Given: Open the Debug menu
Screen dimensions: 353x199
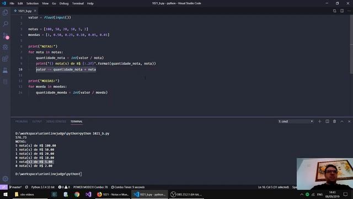Looking at the screenshot, I should (x=64, y=3).
